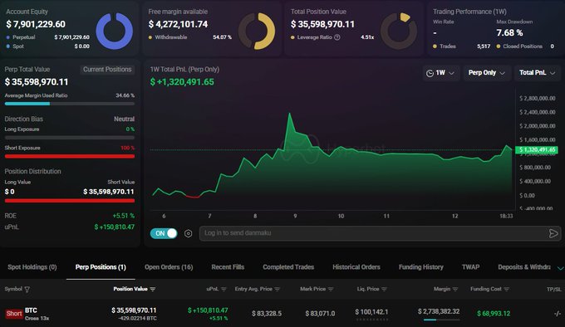Click the Leverage Ratio help icon
This screenshot has width=565, height=327.
click(337, 37)
